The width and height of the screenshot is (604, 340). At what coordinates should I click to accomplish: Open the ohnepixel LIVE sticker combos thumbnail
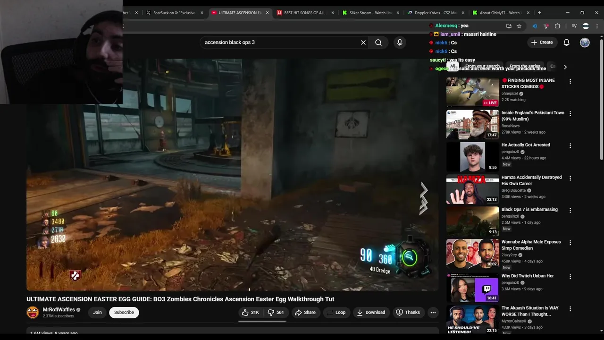[x=472, y=92]
